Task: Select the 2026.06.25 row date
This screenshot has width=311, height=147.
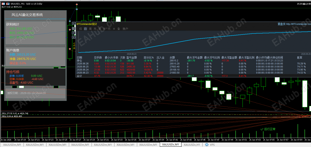Action: pos(82,66)
